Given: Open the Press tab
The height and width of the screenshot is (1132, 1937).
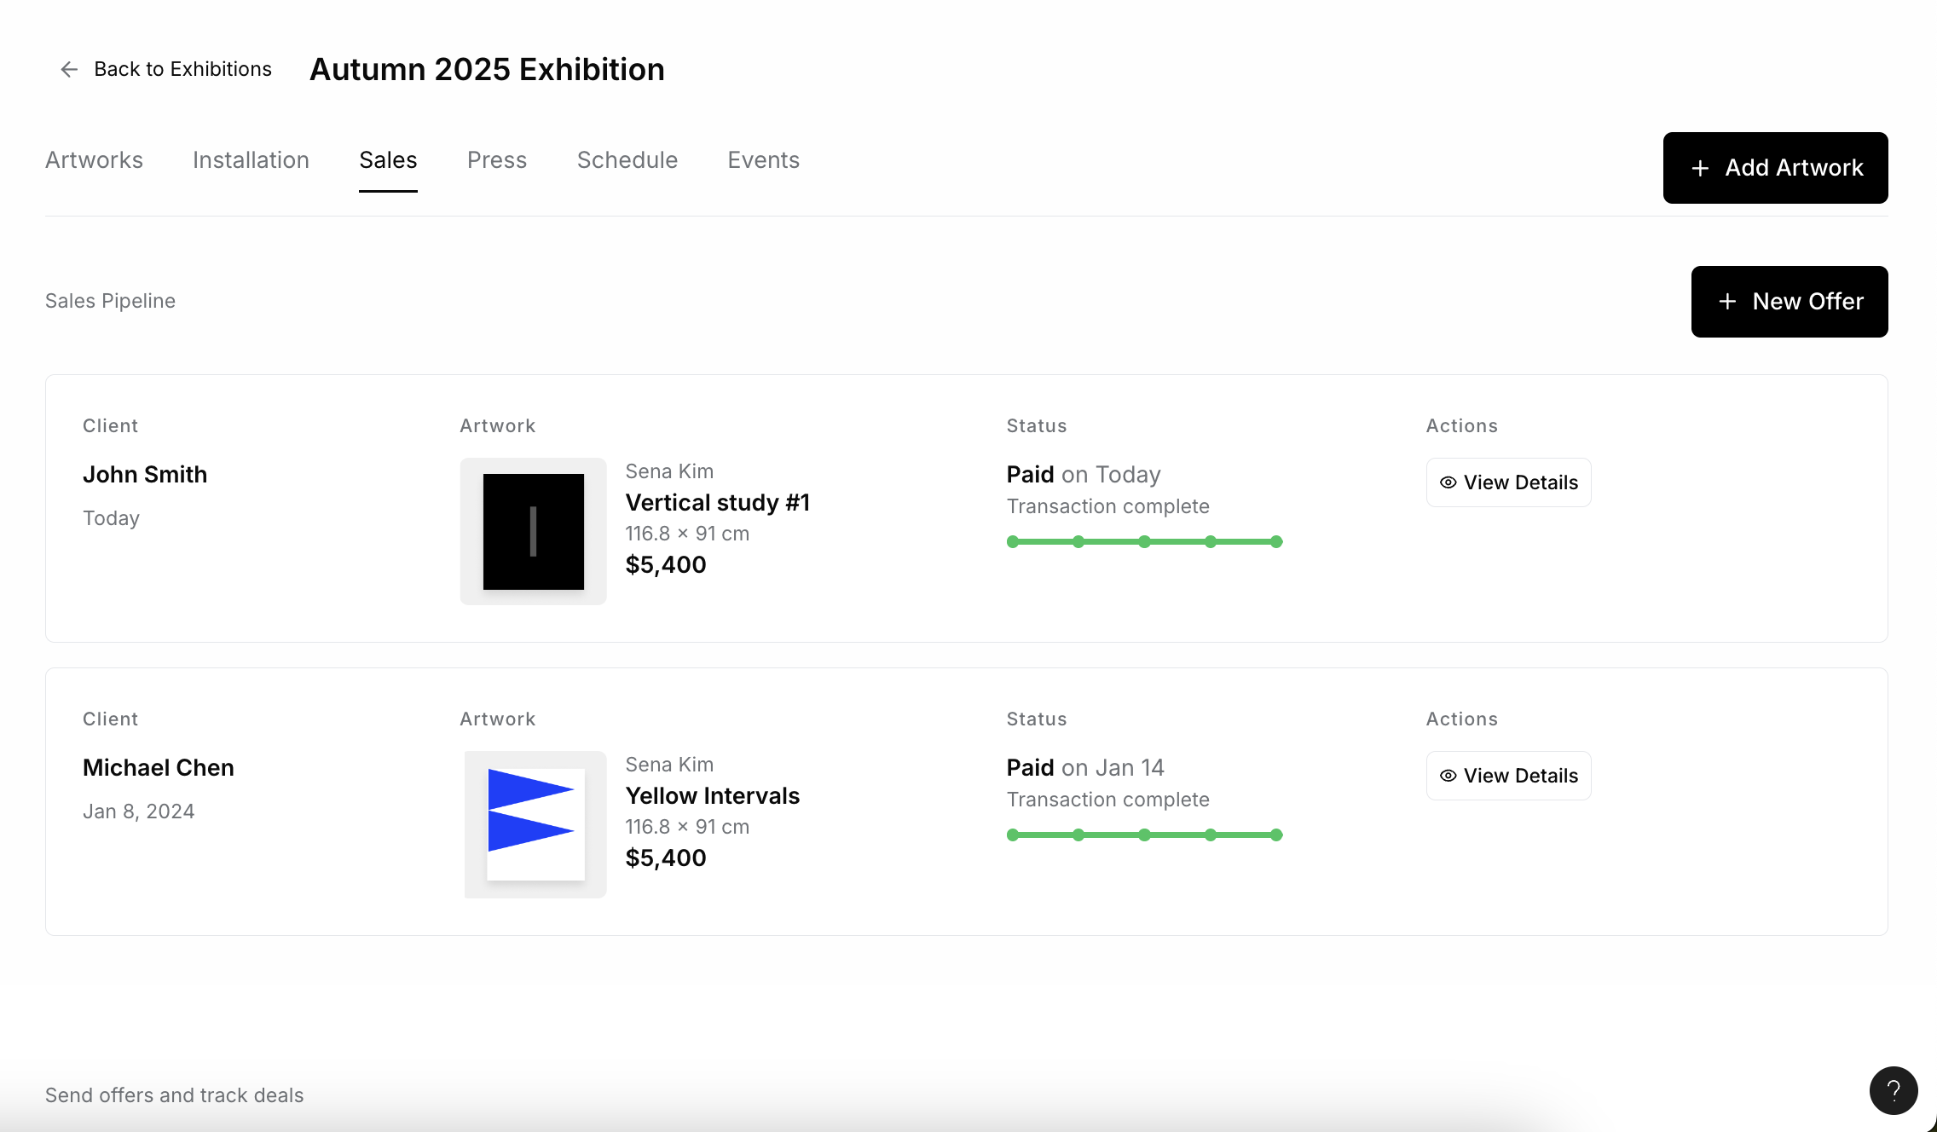Looking at the screenshot, I should coord(497,160).
